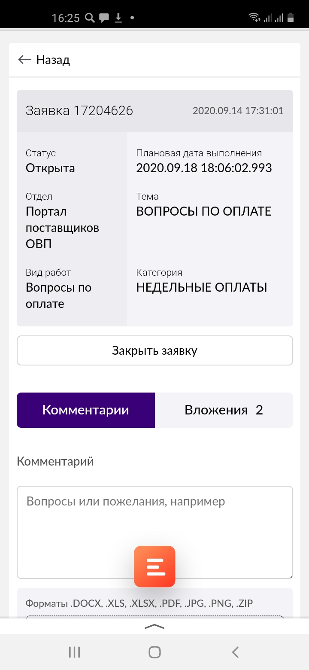This screenshot has height=670, width=309.
Task: Click the Закрыть заявку button
Action: click(x=155, y=350)
